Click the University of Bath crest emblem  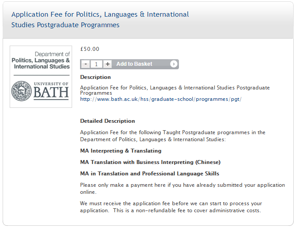(22, 91)
